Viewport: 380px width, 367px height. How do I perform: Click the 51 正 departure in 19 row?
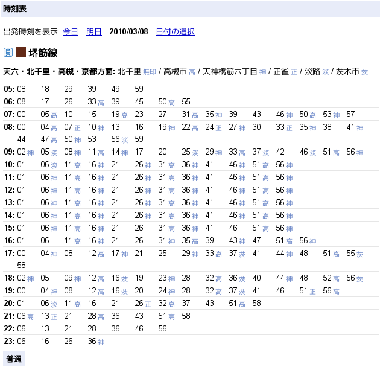coord(308,291)
